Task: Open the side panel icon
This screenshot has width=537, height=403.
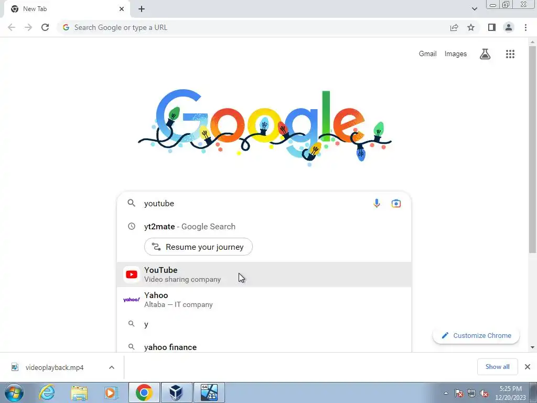Action: point(492,27)
